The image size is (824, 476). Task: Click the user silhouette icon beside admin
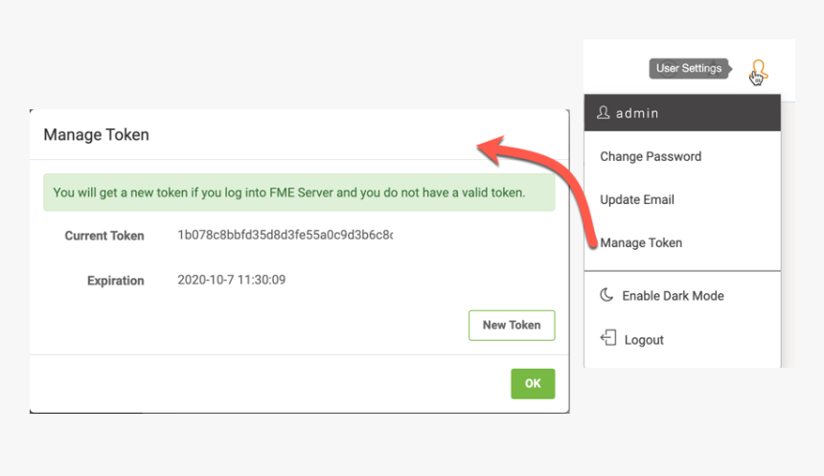coord(604,112)
